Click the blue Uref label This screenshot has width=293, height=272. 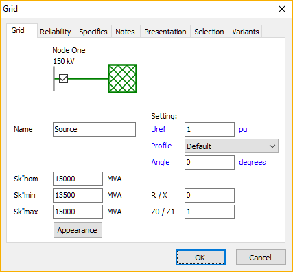(x=159, y=129)
